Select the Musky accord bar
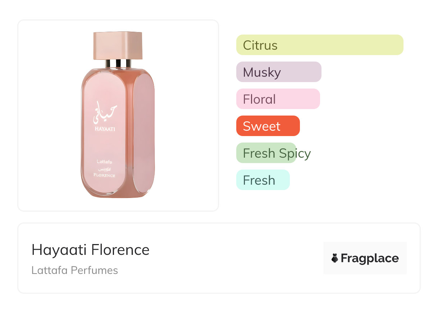The height and width of the screenshot is (311, 438). click(278, 72)
